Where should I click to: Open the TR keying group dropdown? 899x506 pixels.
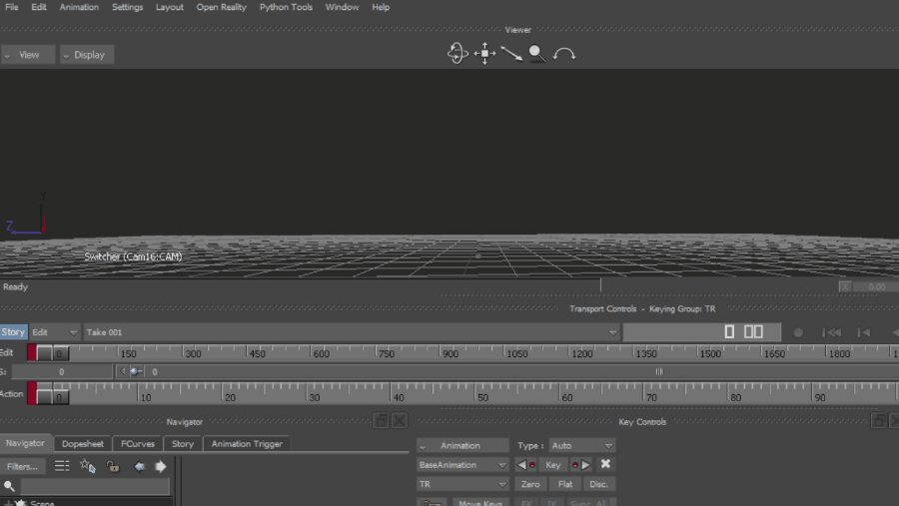[462, 484]
